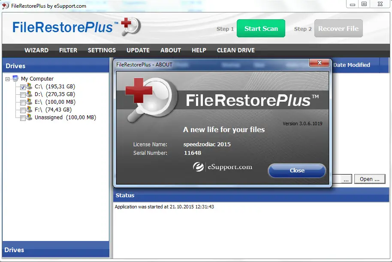Click the My Computer icon in tree
This screenshot has width=392, height=262.
pyautogui.click(x=15, y=78)
